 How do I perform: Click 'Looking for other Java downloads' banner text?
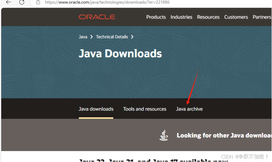tap(224, 135)
